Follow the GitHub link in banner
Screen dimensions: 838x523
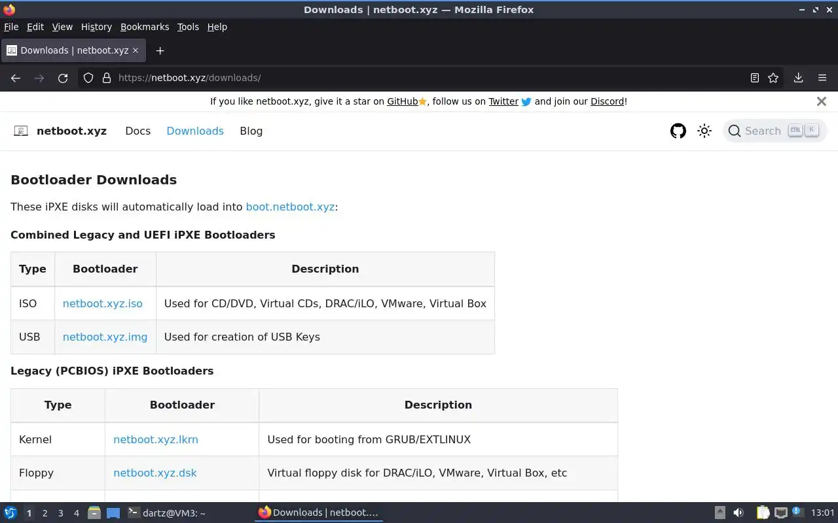pos(402,101)
